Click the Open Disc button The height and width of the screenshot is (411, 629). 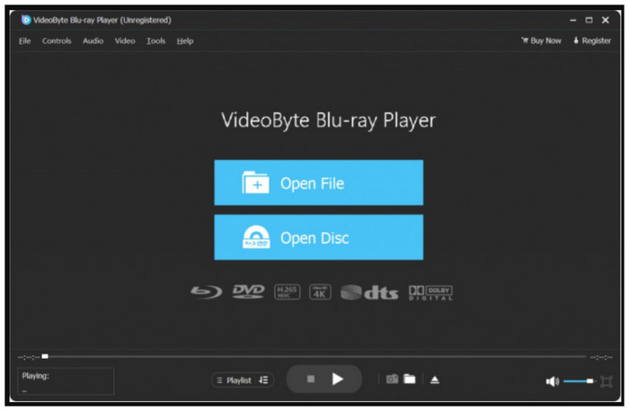pos(318,237)
